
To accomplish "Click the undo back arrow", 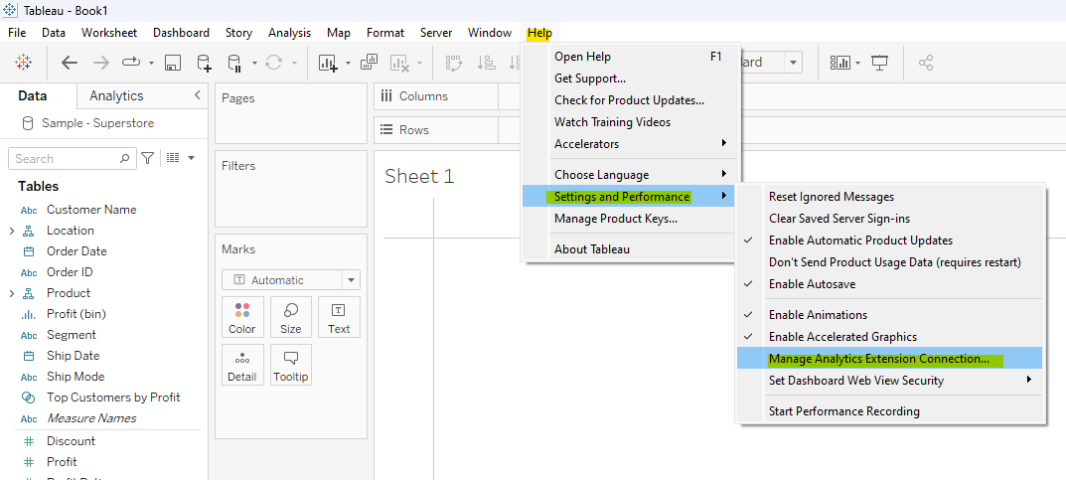I will point(70,63).
